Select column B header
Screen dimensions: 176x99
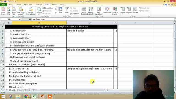tap(39, 23)
